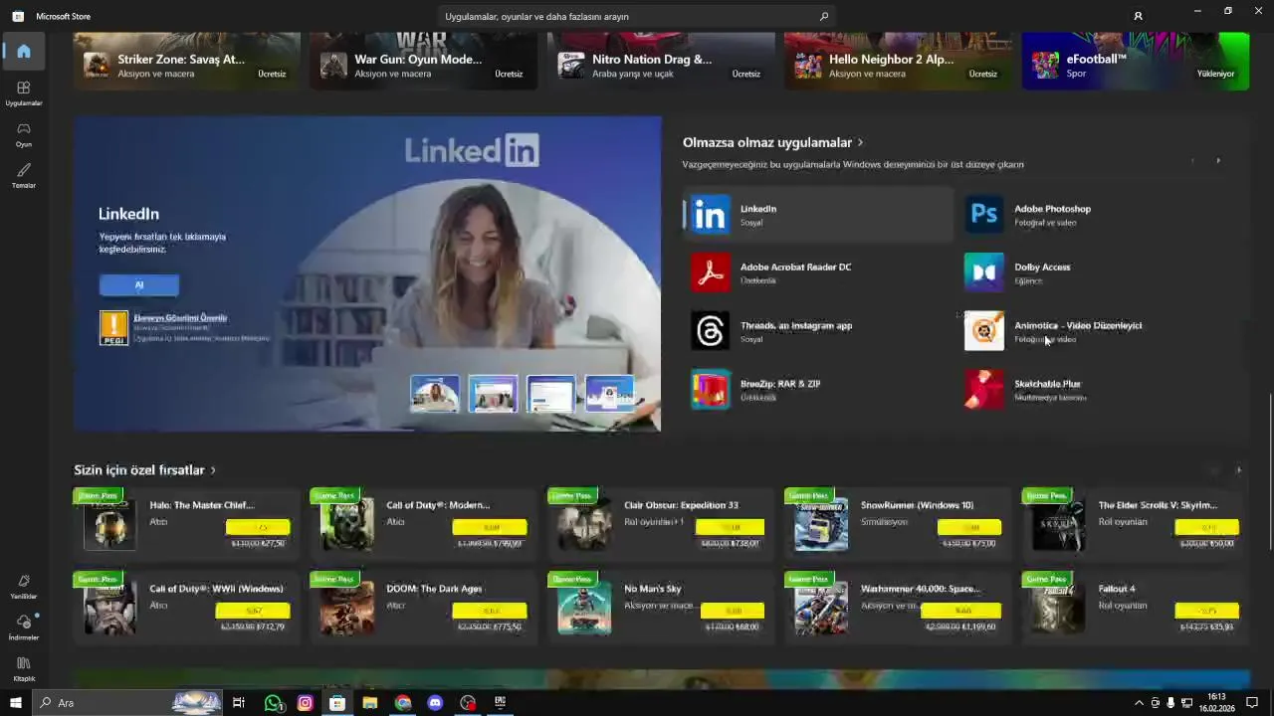The height and width of the screenshot is (716, 1274).
Task: Go to next page of essential apps
Action: (1218, 160)
